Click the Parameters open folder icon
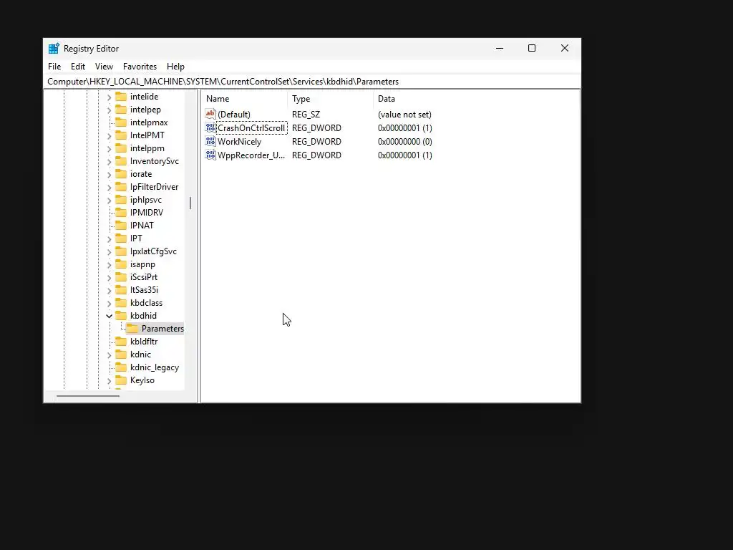The image size is (733, 550). [132, 328]
